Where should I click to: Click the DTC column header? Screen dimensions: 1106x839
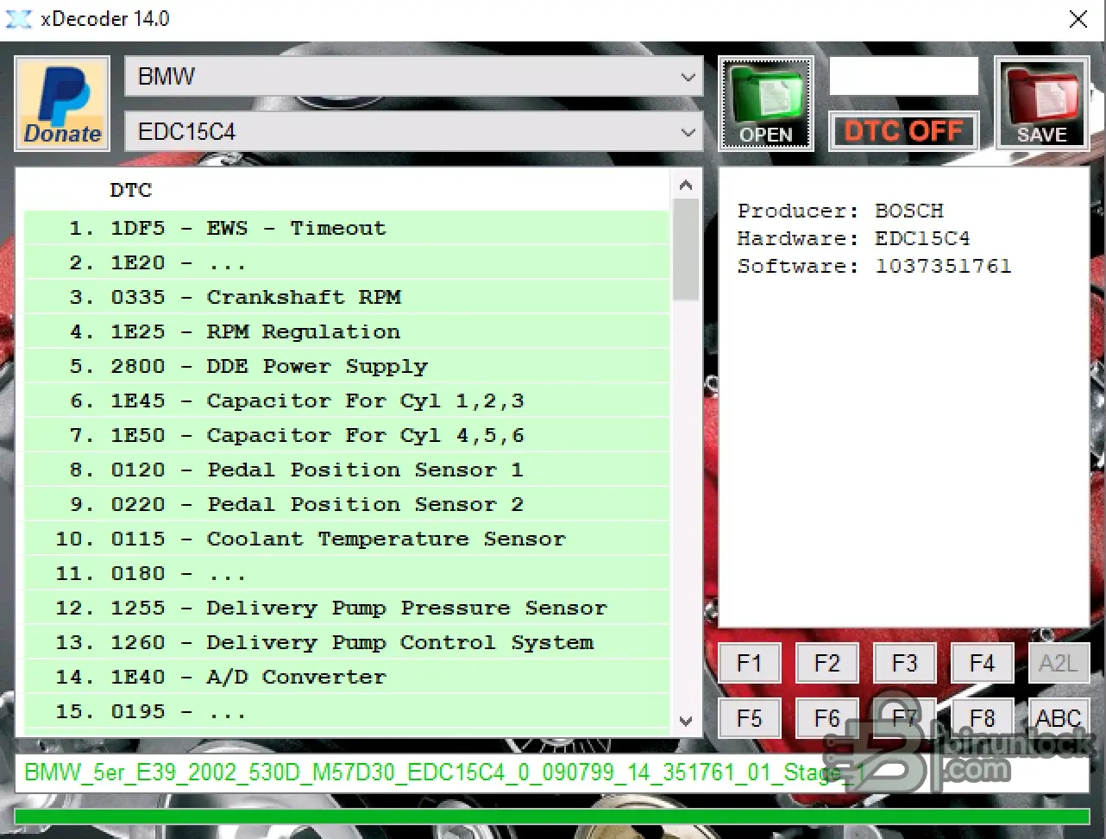click(x=131, y=190)
